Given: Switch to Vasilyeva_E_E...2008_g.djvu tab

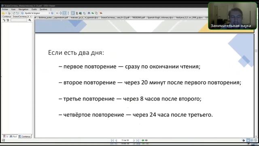Looking at the screenshot, I should [189, 17].
